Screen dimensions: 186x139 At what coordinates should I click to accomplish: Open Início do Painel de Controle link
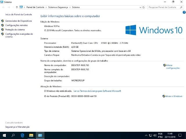[19, 14]
